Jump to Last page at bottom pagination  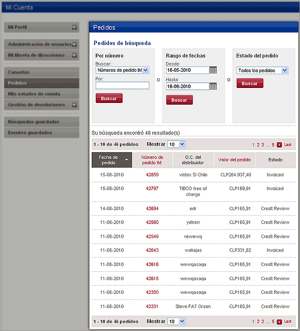(288, 322)
